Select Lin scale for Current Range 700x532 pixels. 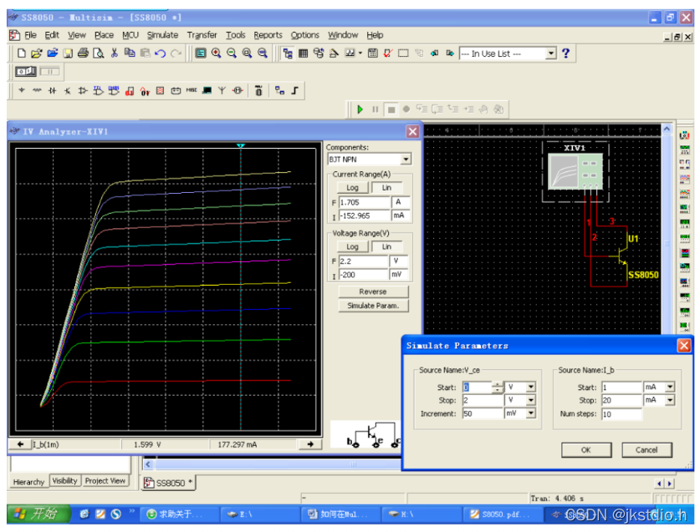[x=386, y=188]
